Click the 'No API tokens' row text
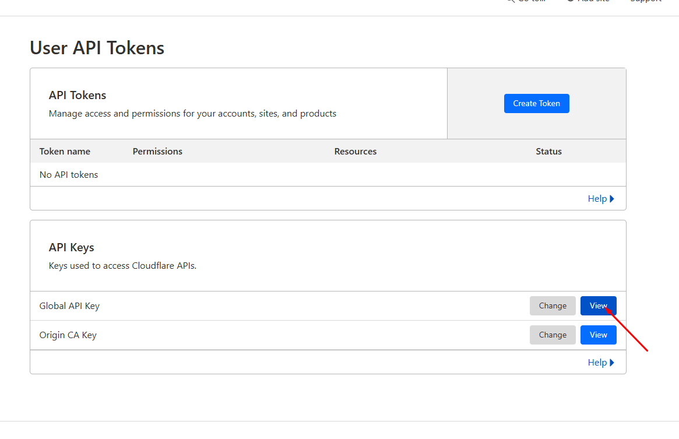The image size is (679, 439). pyautogui.click(x=69, y=175)
